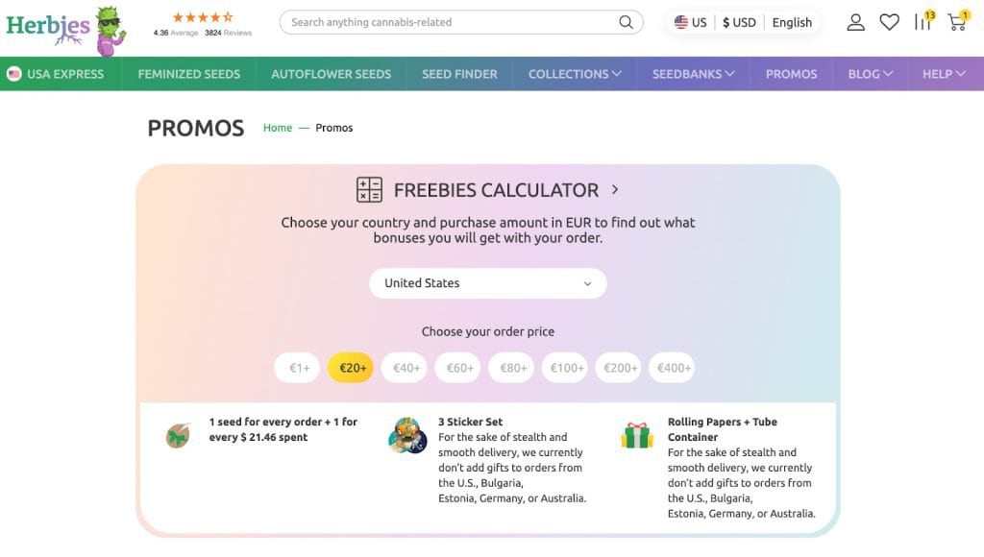984x557 pixels.
Task: Click the Herbies logo mascot
Action: (x=111, y=29)
